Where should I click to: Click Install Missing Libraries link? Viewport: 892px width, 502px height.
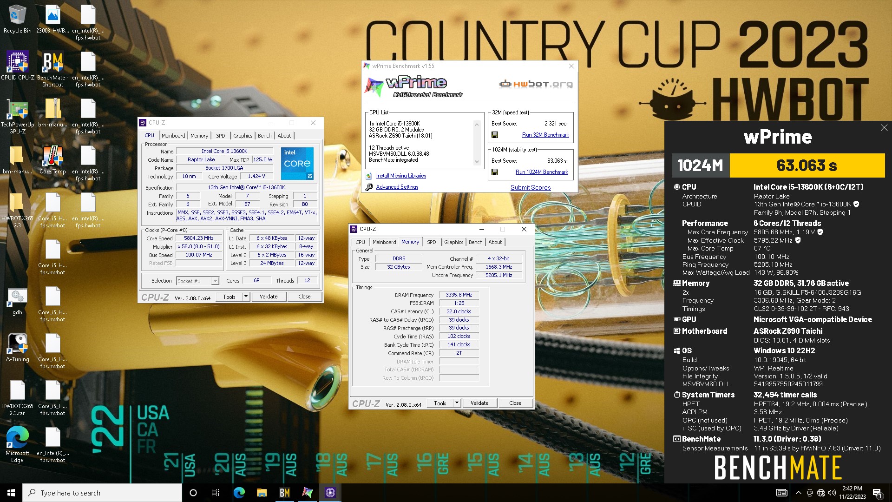tap(401, 176)
